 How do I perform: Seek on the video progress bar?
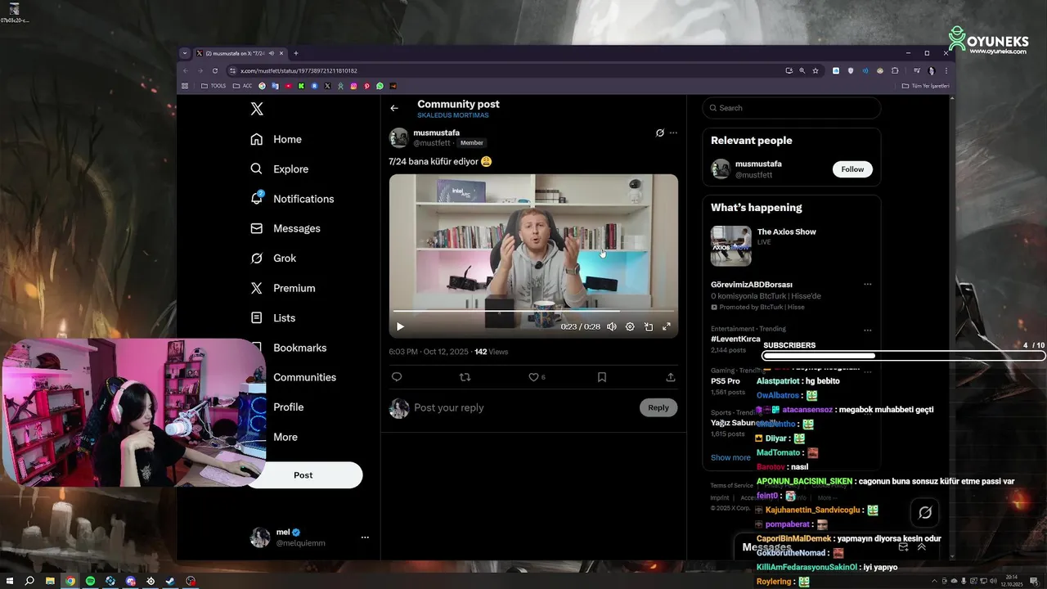click(533, 311)
